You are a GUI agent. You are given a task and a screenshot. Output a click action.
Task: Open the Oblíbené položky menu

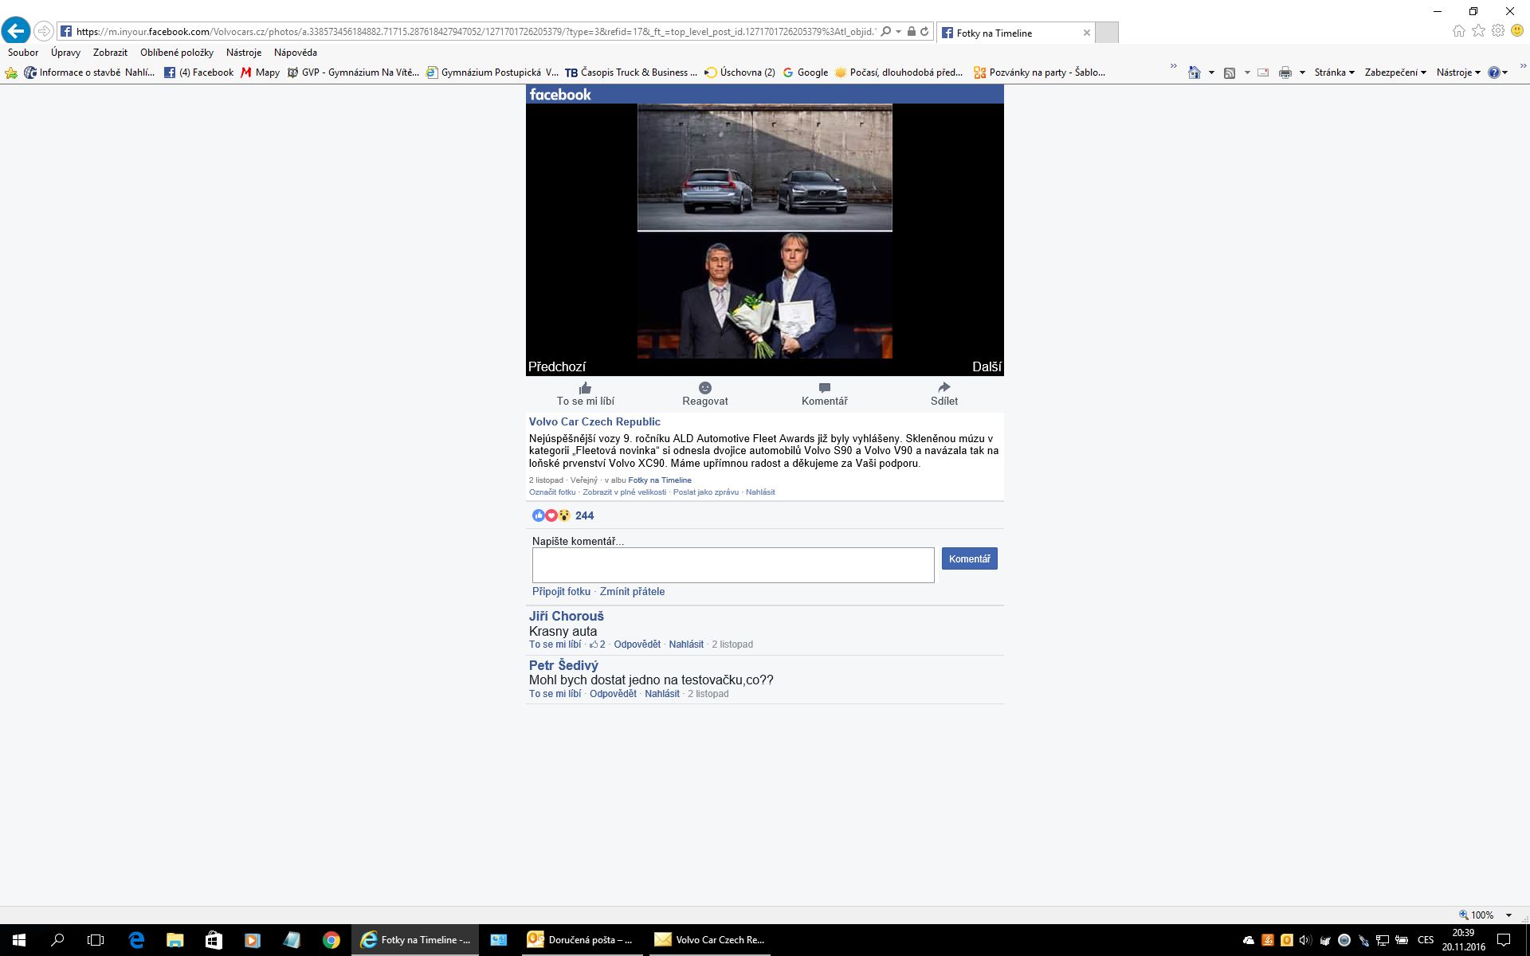pyautogui.click(x=177, y=53)
